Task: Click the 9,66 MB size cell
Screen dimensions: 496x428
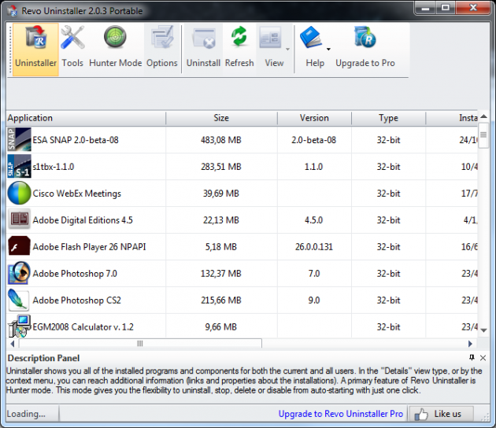Action: point(221,327)
